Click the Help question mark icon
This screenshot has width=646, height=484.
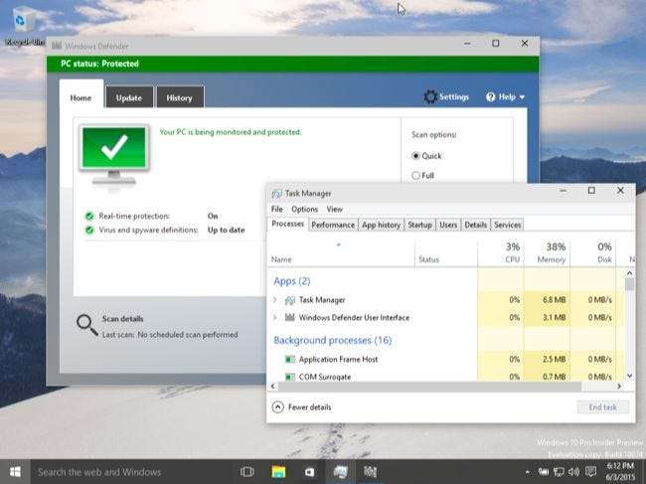(491, 97)
